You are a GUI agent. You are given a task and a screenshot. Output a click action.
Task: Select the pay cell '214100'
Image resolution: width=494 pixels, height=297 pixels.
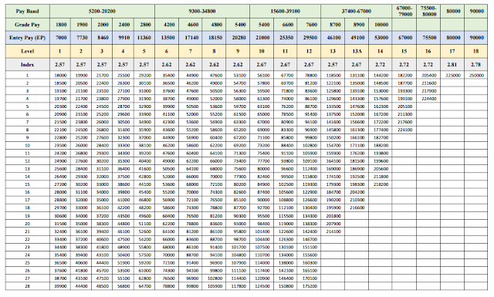[333, 231]
